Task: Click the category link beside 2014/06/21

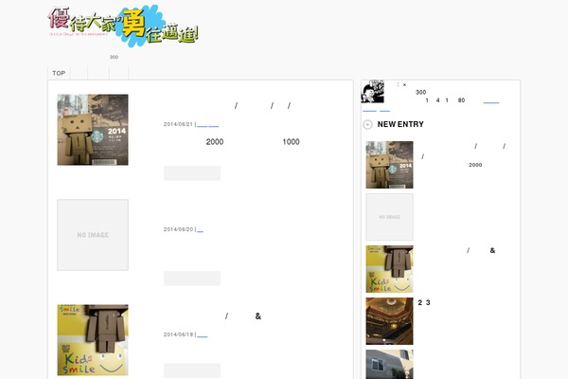Action: pyautogui.click(x=208, y=125)
